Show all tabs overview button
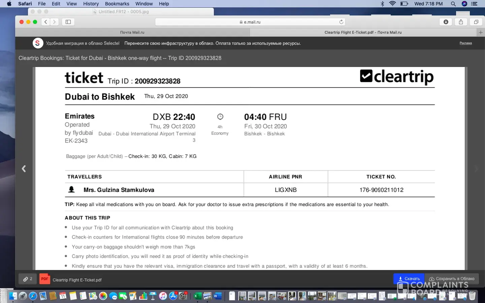Viewport: 485px width, 303px height. [x=476, y=22]
